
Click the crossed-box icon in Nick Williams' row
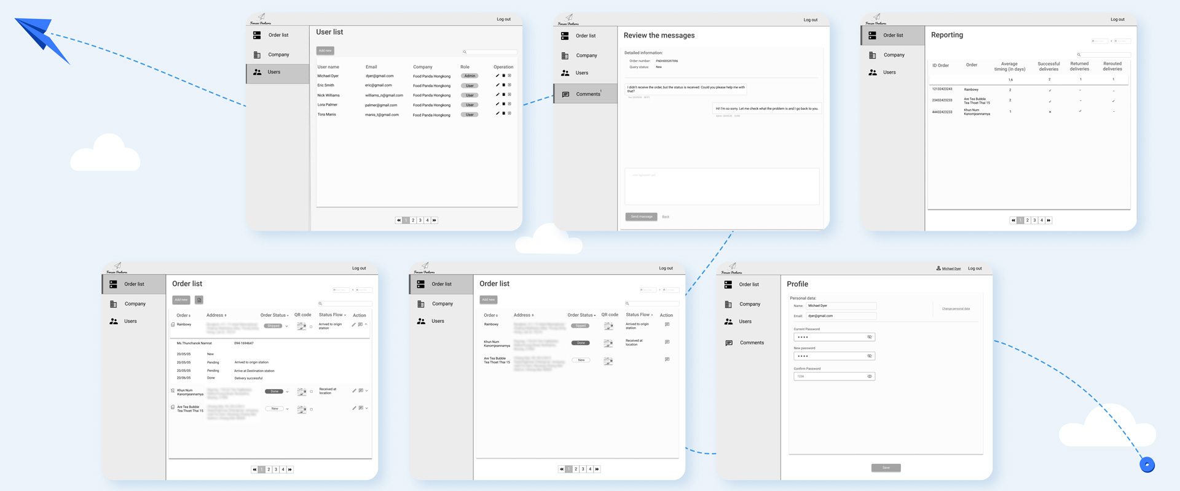tap(509, 95)
